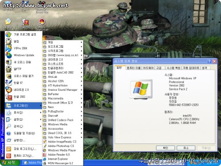Launch Windows Update from Start menu
Image resolution: width=221 pixels, height=166 pixels.
pos(23,55)
